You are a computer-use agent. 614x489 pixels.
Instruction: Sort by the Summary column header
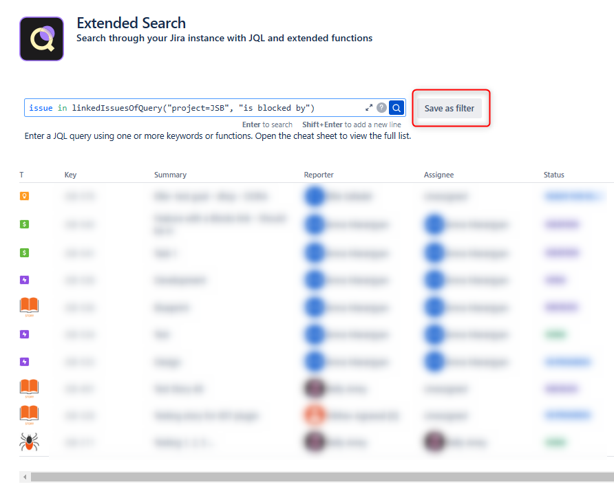point(170,175)
